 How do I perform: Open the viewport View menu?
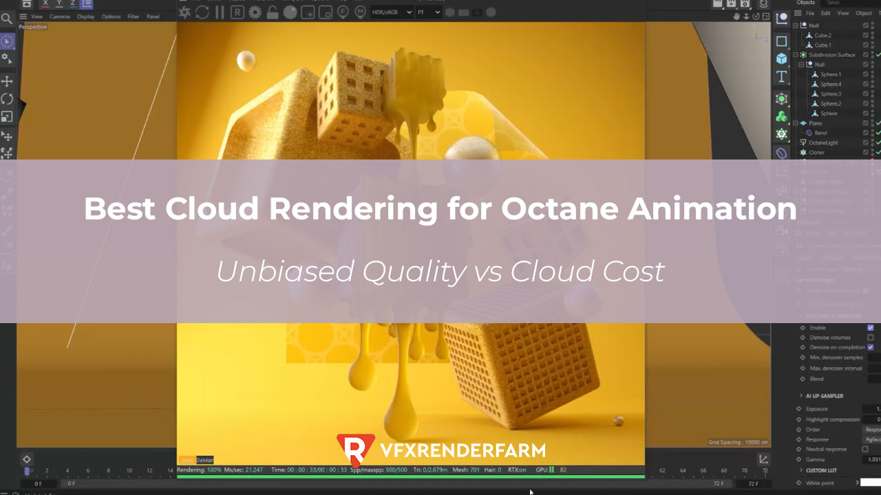click(x=36, y=16)
